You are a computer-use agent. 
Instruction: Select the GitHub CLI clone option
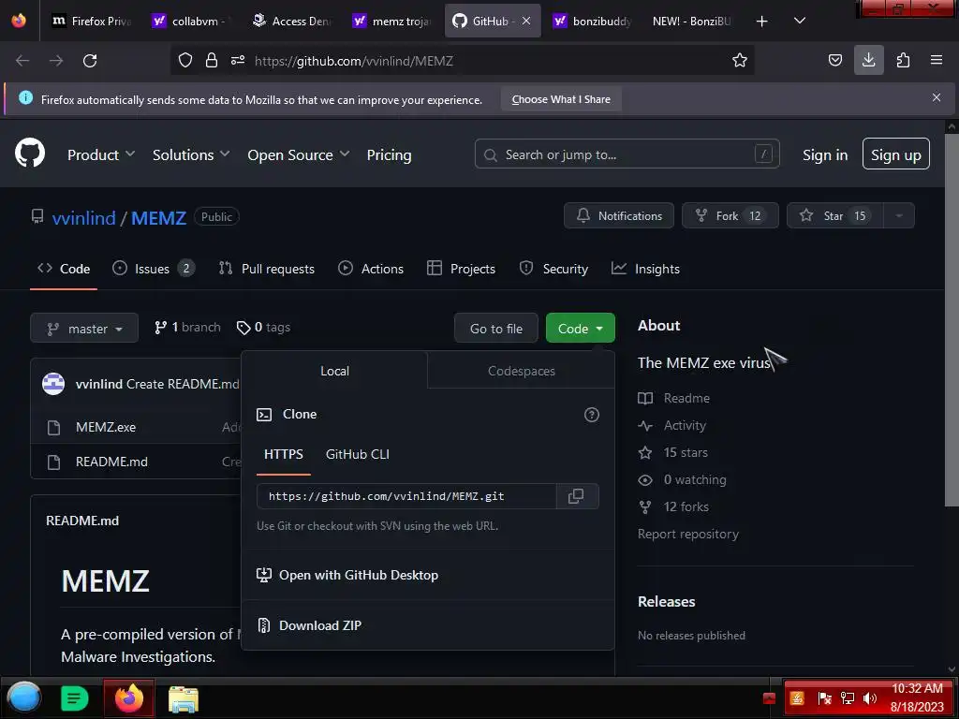tap(357, 454)
